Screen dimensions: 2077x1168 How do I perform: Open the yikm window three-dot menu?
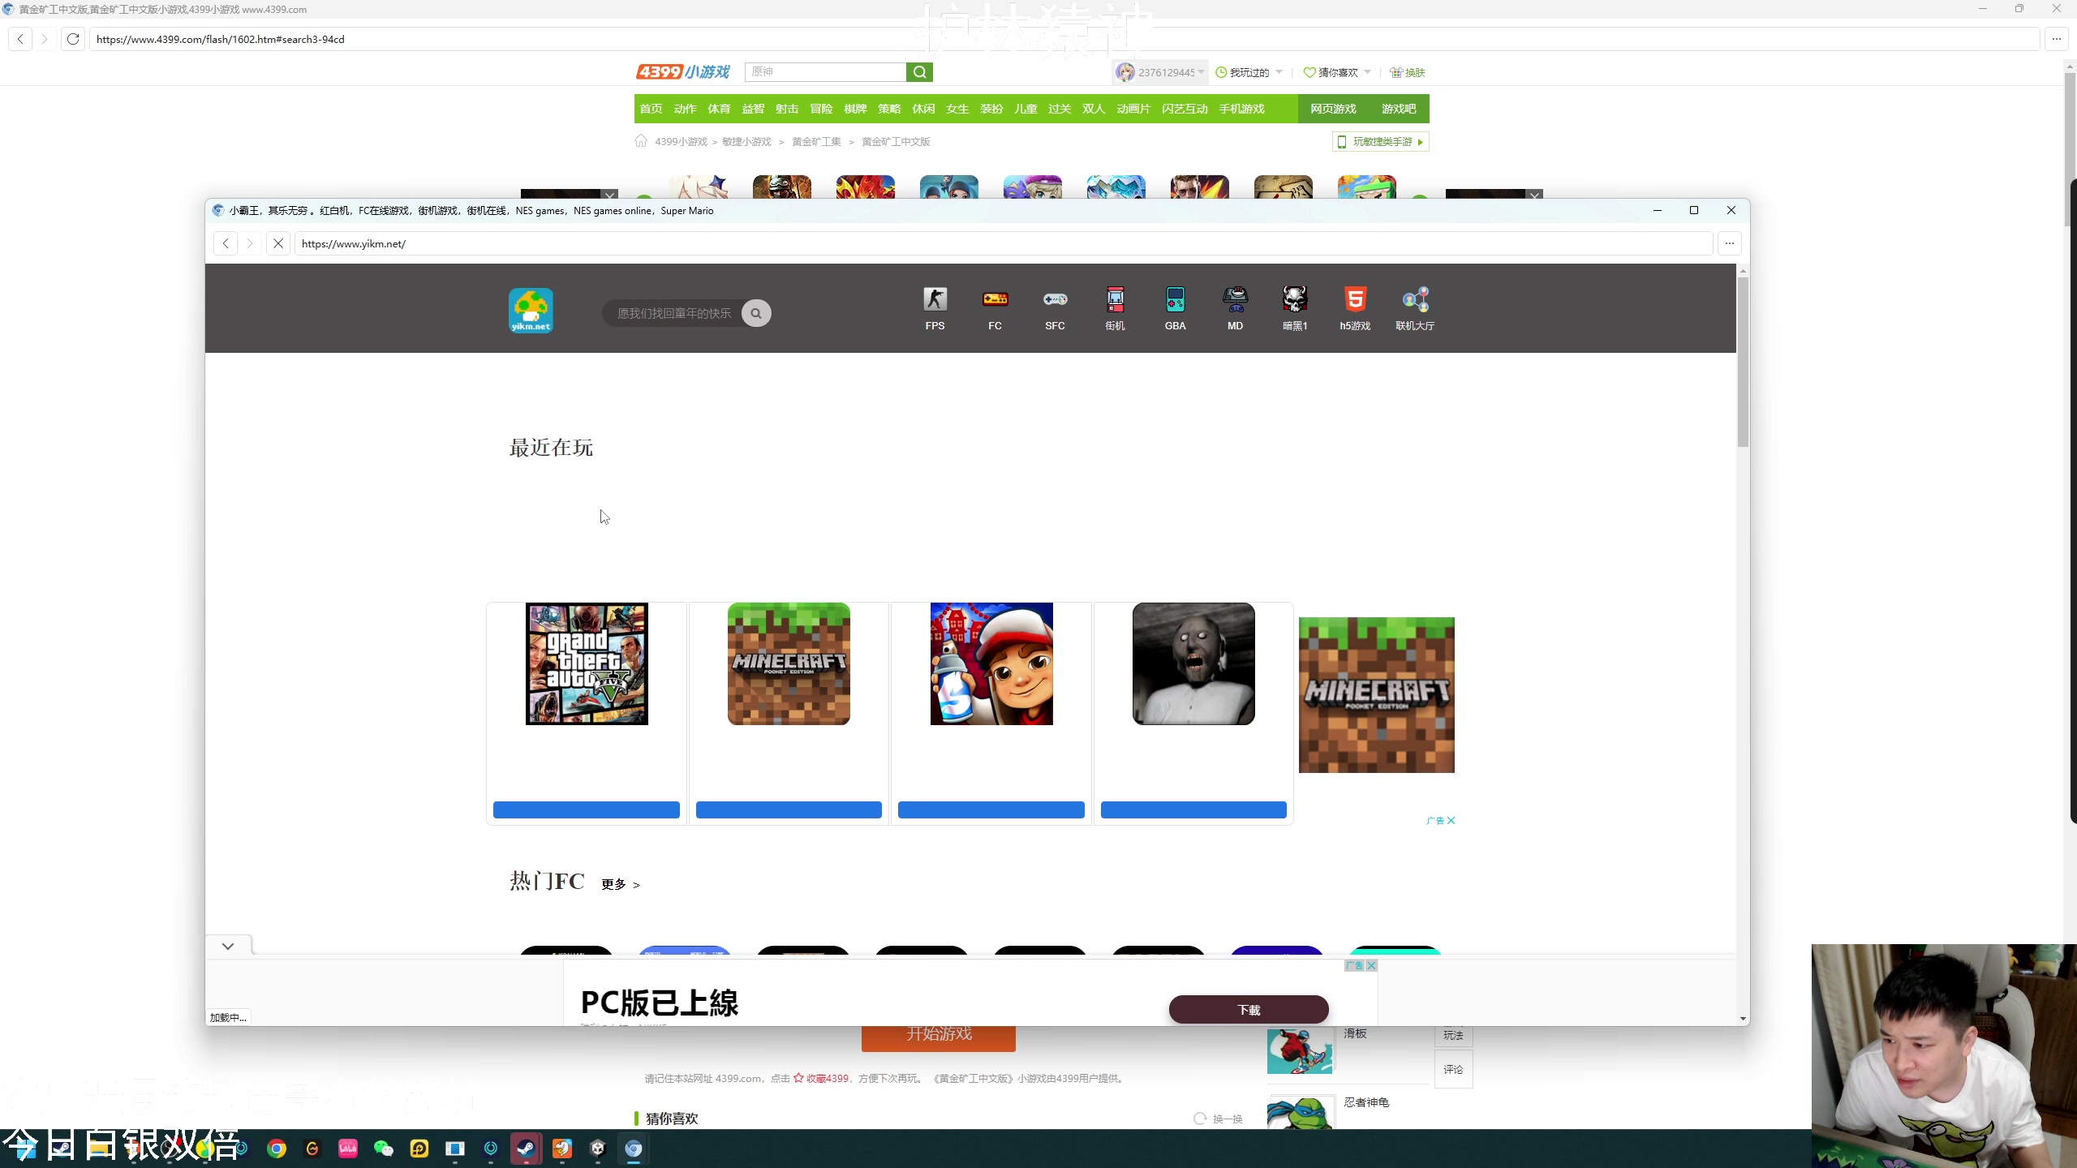pos(1730,243)
